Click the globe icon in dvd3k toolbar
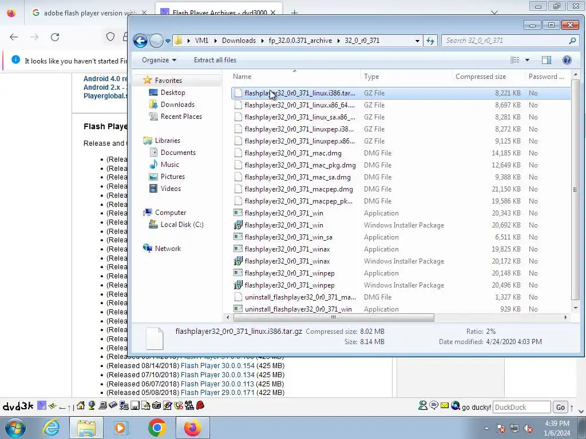Viewport: 586px width, 439px height. pos(92,406)
